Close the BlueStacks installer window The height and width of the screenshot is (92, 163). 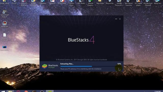pyautogui.click(x=120, y=19)
